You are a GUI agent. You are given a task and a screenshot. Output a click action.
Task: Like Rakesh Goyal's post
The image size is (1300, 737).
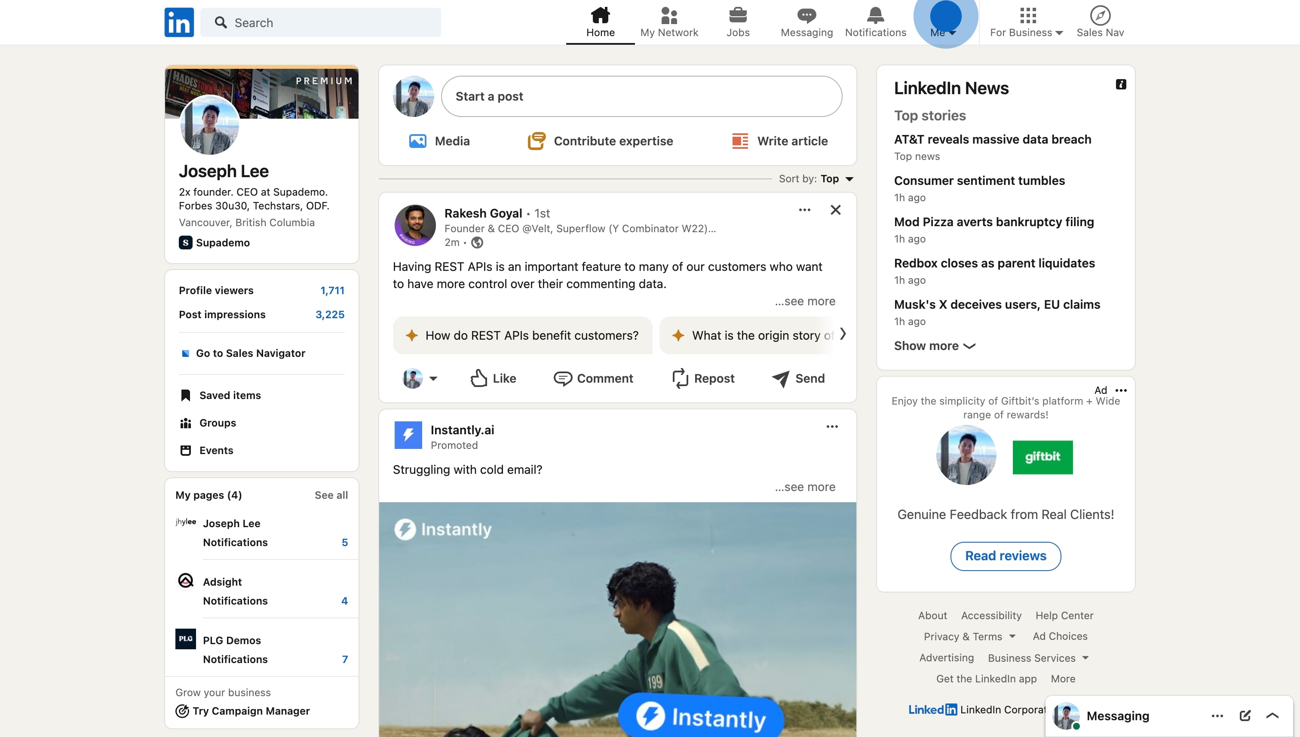493,379
